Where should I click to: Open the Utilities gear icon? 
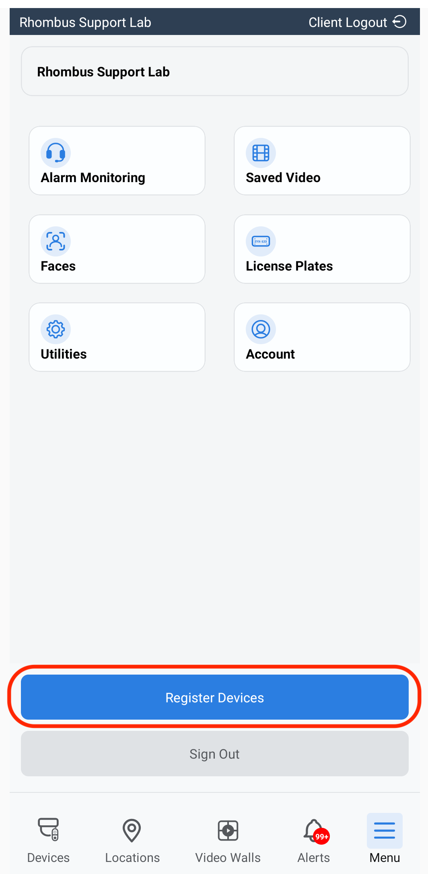pos(56,329)
